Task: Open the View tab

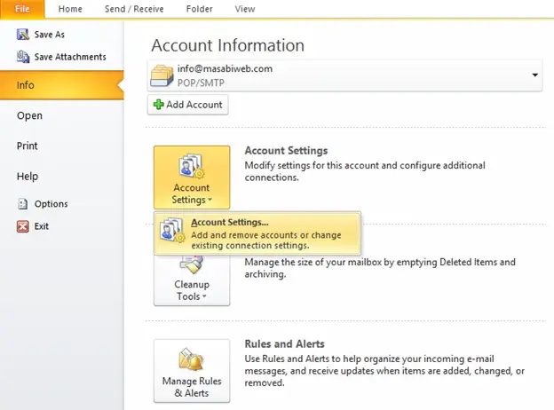Action: pos(245,9)
